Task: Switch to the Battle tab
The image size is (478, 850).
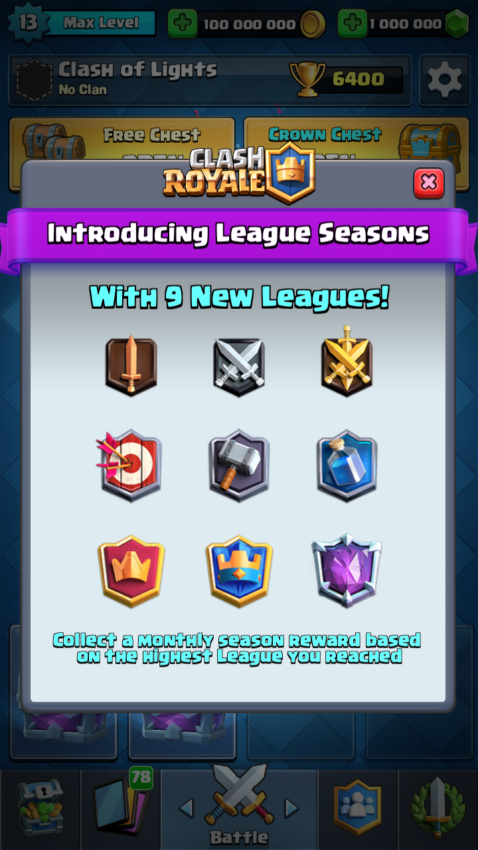Action: [x=239, y=807]
